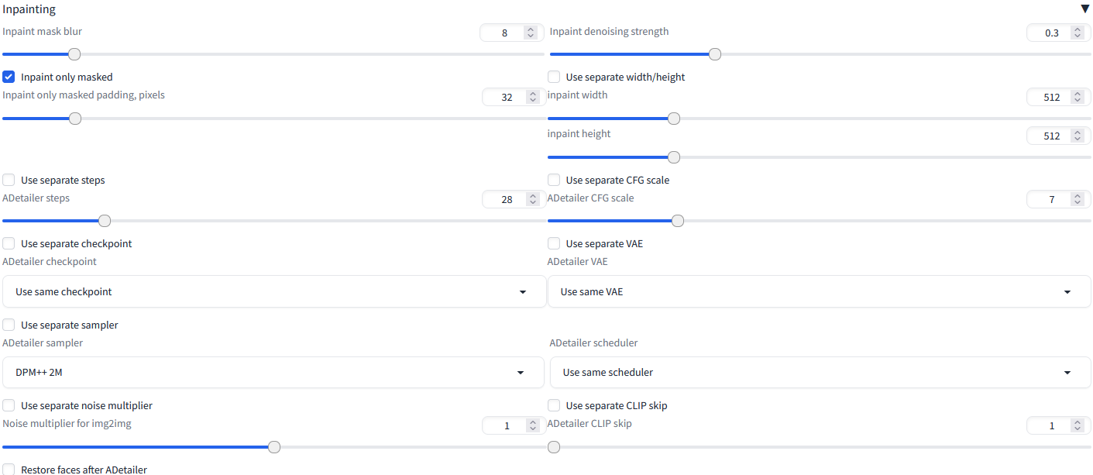Click inpaint width slider handle
Viewport: 1093px width, 475px height.
674,119
